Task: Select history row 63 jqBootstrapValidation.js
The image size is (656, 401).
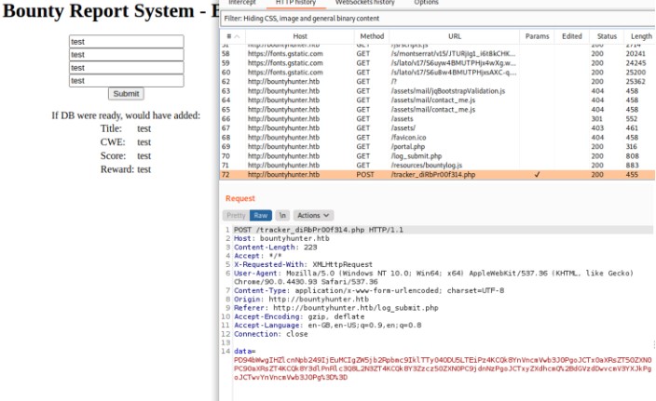Action: coord(437,90)
